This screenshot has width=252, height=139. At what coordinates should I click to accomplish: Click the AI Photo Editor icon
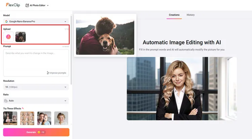[28, 5]
